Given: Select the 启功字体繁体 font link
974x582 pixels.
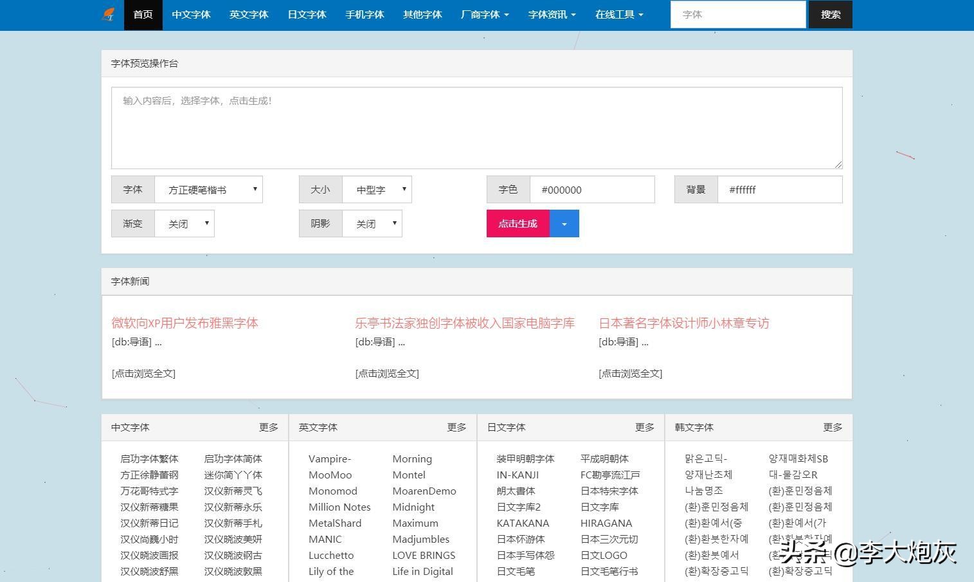Looking at the screenshot, I should pos(149,459).
